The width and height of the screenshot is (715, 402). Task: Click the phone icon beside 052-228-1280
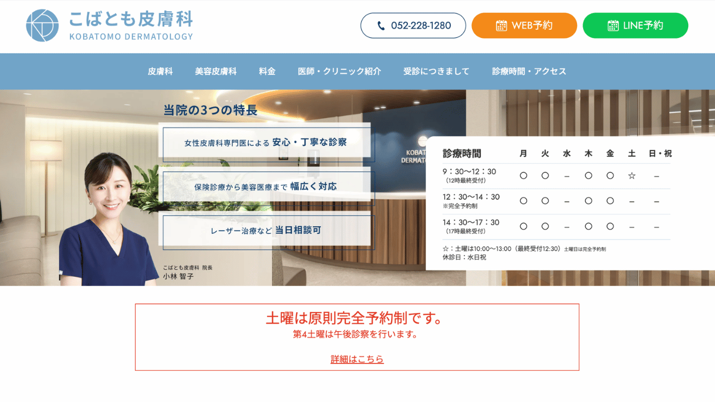381,26
